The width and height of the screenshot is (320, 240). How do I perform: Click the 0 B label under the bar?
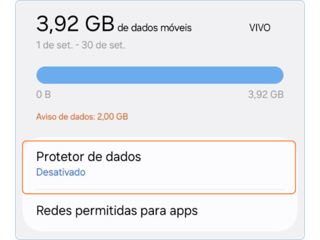(44, 95)
